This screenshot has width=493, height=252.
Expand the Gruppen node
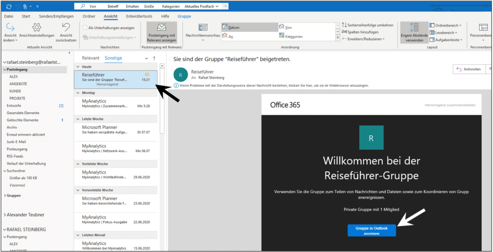(x=4, y=195)
